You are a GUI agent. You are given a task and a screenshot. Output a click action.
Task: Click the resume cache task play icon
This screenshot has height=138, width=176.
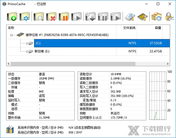76,16
